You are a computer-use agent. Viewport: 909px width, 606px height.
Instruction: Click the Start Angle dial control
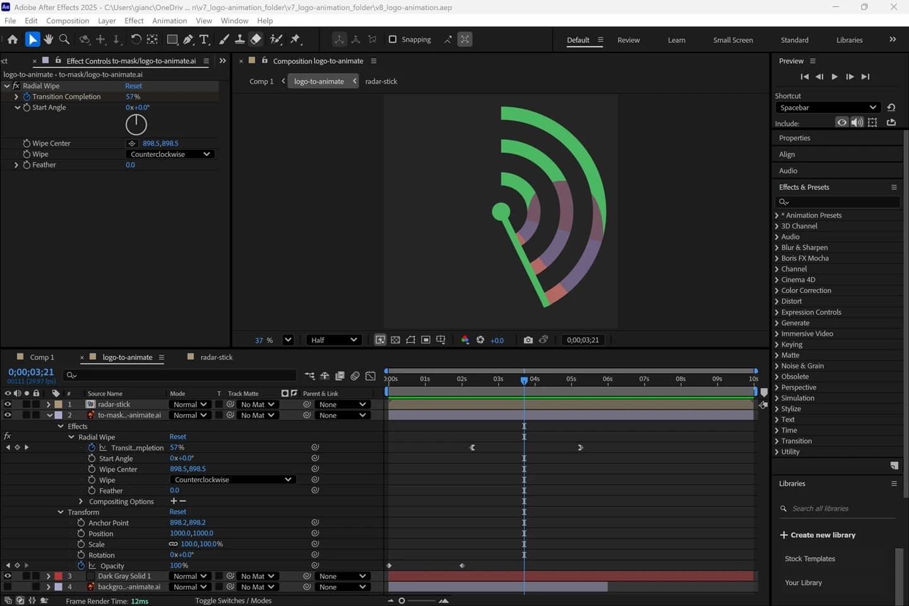[136, 124]
